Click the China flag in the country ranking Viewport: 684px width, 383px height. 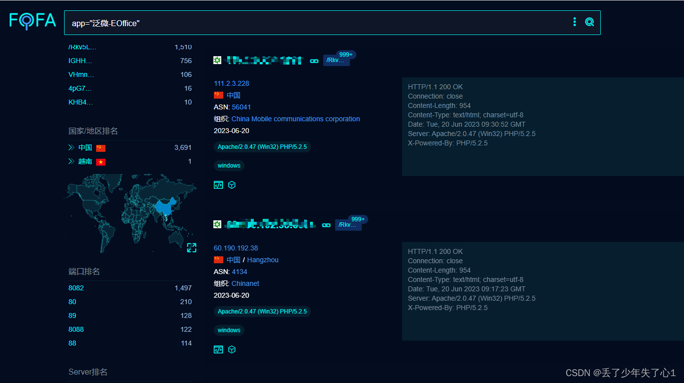[x=101, y=148]
